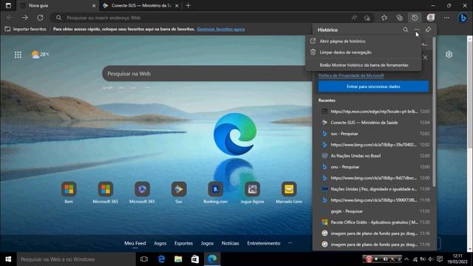This screenshot has height=266, width=473.
Task: Open File Explorer from taskbar
Action: pyautogui.click(x=178, y=259)
